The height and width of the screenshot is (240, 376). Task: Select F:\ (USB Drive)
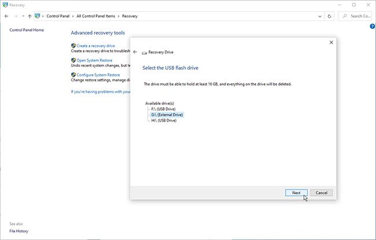point(163,109)
